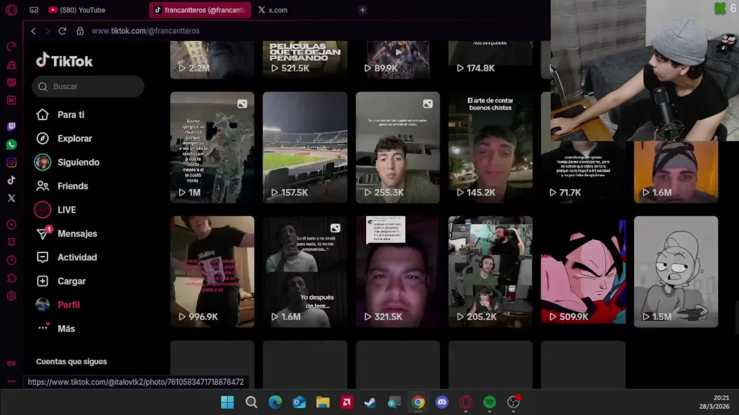The width and height of the screenshot is (739, 415).
Task: Open X panel in Opera sidebar
Action: click(x=11, y=198)
